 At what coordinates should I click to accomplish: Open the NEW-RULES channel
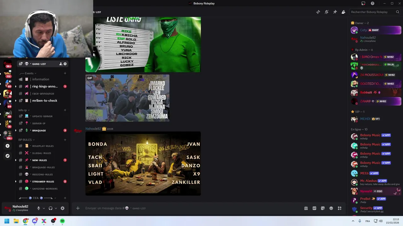[43, 160]
